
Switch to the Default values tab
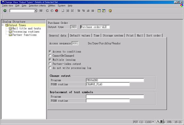80,35
